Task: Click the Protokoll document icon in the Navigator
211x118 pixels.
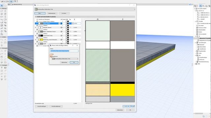Action: pyautogui.click(x=198, y=60)
